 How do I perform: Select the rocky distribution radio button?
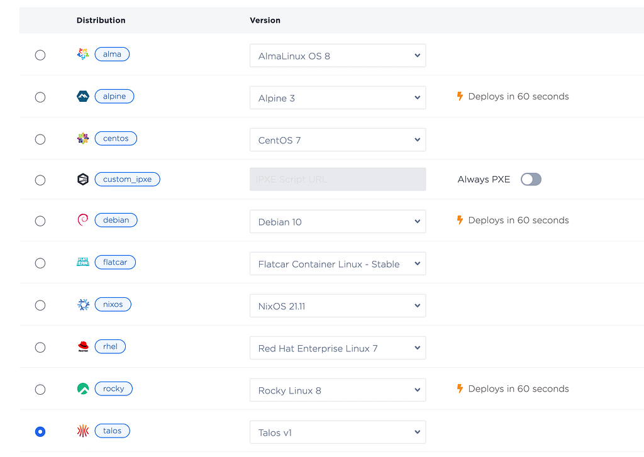click(40, 390)
